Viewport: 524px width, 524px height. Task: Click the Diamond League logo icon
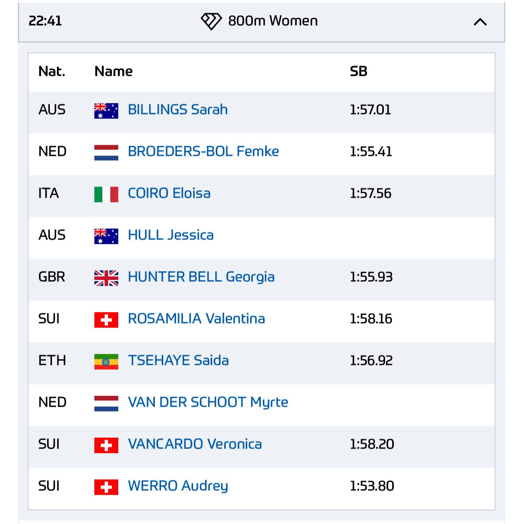[211, 21]
